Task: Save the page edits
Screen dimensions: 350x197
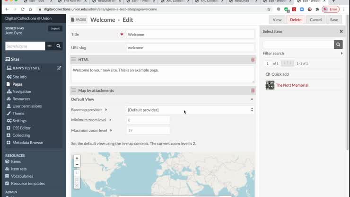Action: pyautogui.click(x=333, y=20)
